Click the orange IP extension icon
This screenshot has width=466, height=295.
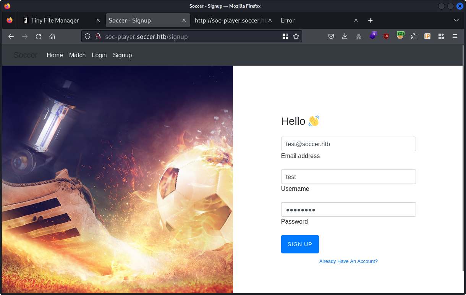click(427, 37)
